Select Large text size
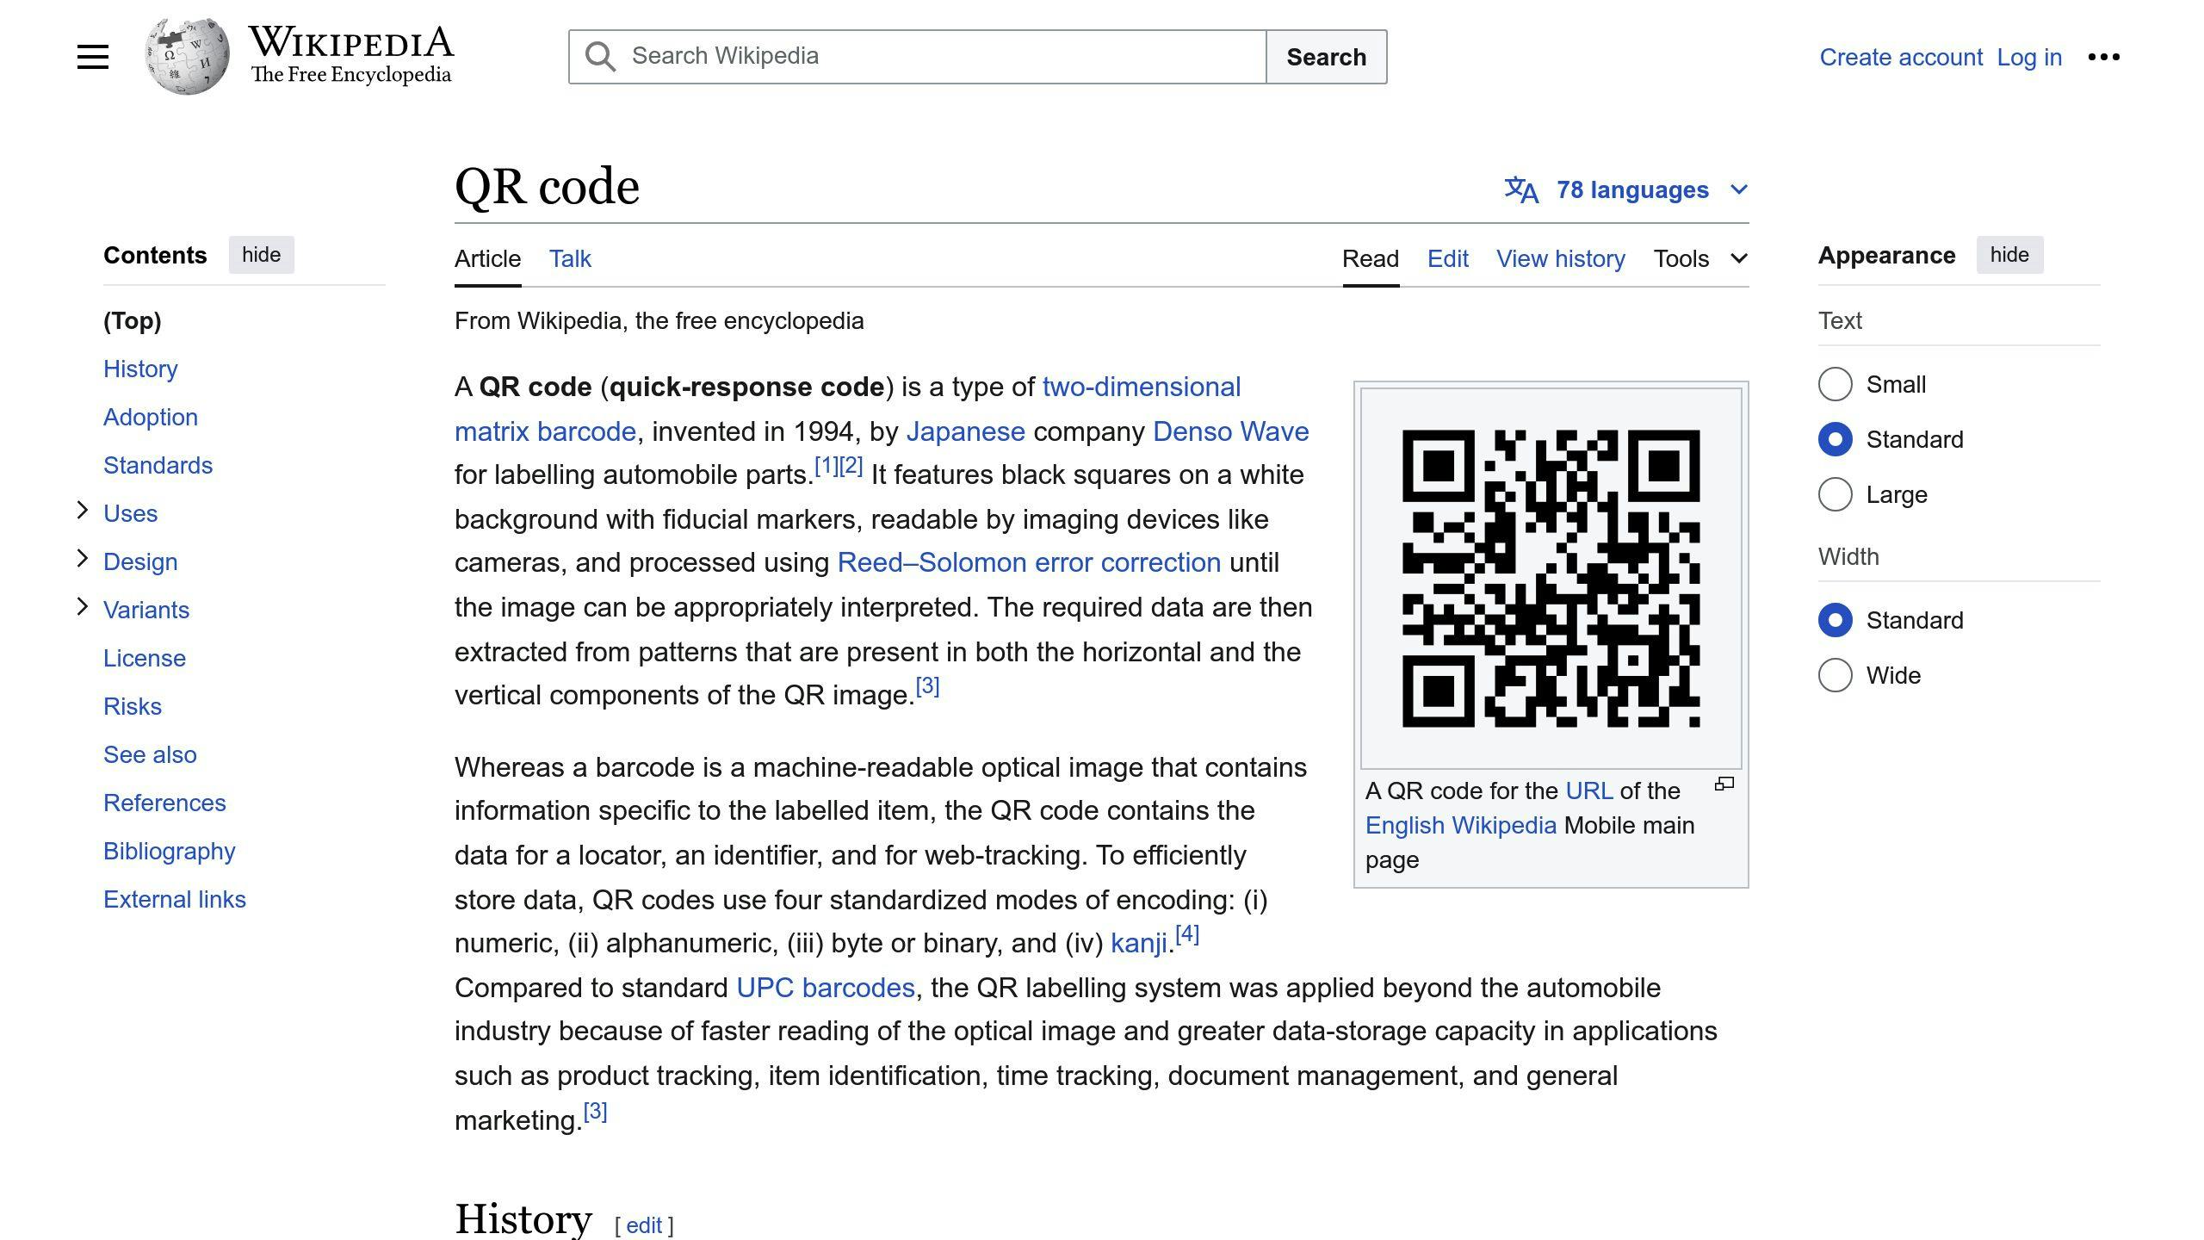This screenshot has width=2204, height=1240. [x=1835, y=494]
